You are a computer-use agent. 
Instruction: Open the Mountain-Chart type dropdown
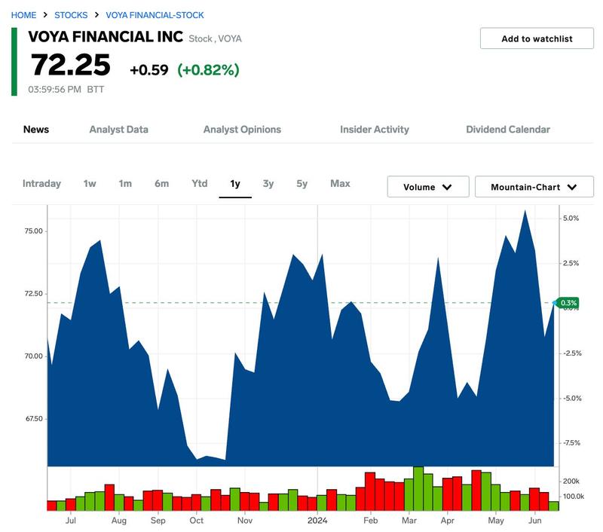534,187
